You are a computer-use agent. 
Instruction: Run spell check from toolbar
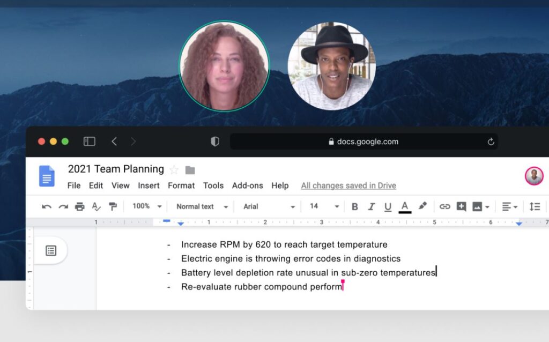[96, 206]
